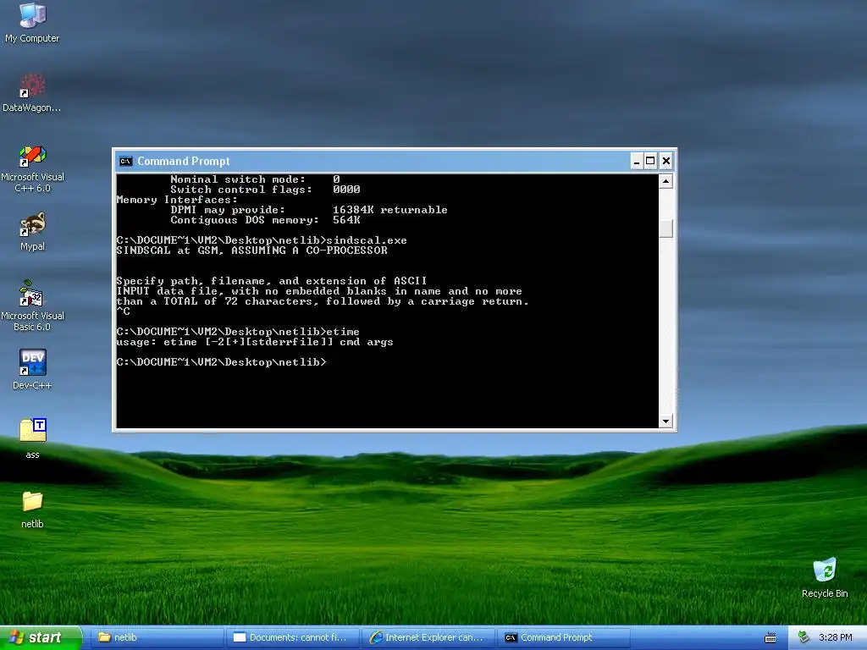Click the 3:28 PM clock

pos(836,637)
